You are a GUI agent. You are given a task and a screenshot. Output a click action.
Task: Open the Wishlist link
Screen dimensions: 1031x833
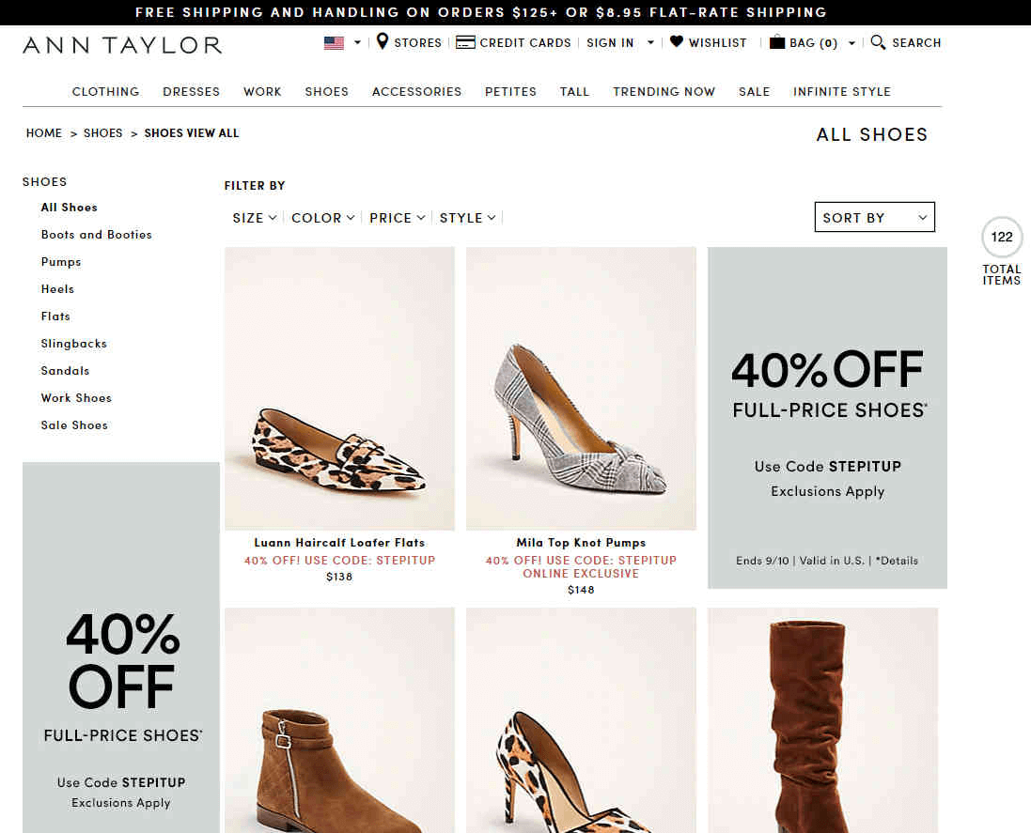click(x=717, y=42)
